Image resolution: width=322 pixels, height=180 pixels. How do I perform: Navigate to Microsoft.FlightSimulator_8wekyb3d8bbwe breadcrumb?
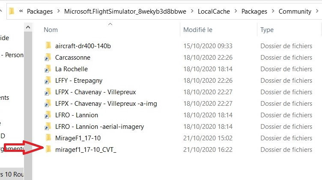(x=125, y=12)
